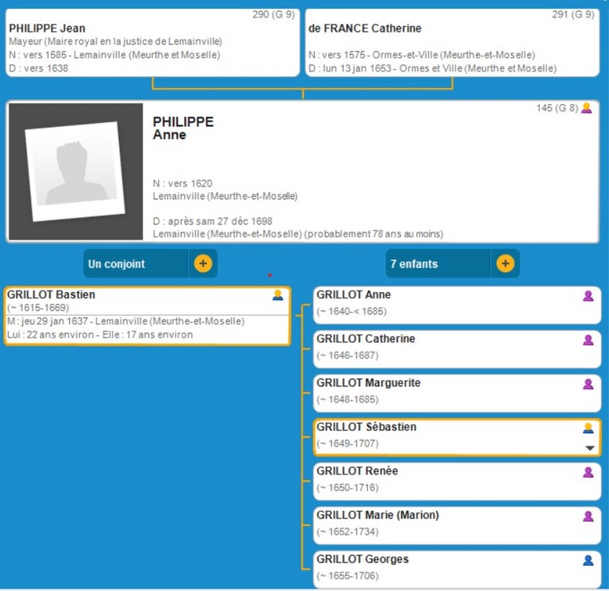Open spouse GRILLOT Bastien's name
Viewport: 609px width, 591px height.
52,295
